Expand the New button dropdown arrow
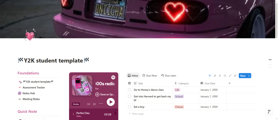The image size is (278, 120). coord(249,76)
